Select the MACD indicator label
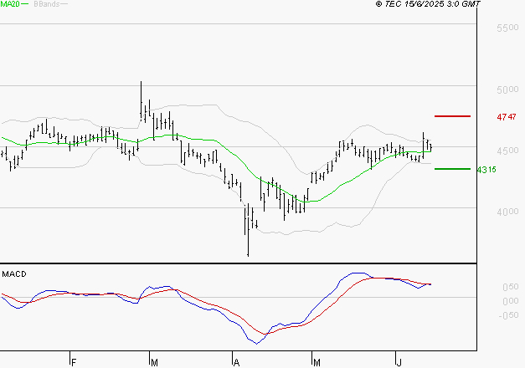The height and width of the screenshot is (368, 525). tap(13, 273)
